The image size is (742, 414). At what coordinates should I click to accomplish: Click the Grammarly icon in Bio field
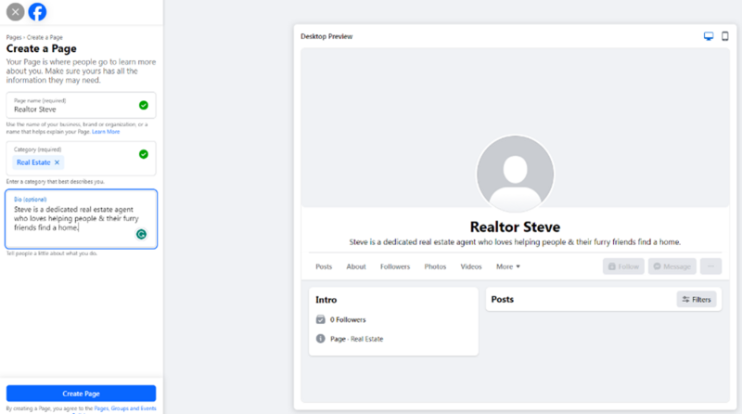pos(141,234)
